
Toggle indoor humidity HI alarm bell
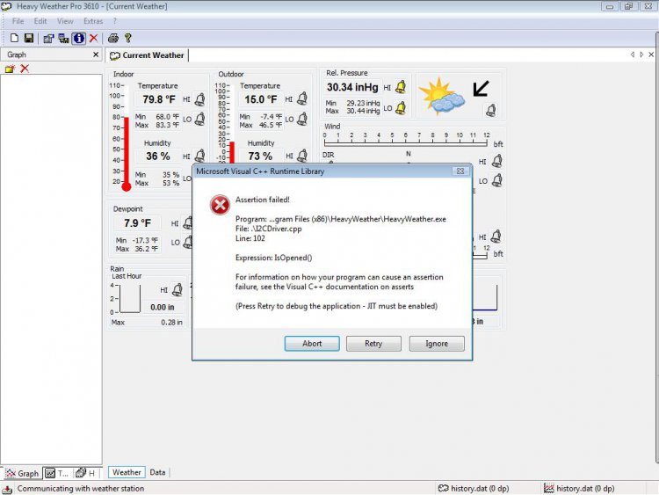tap(200, 156)
